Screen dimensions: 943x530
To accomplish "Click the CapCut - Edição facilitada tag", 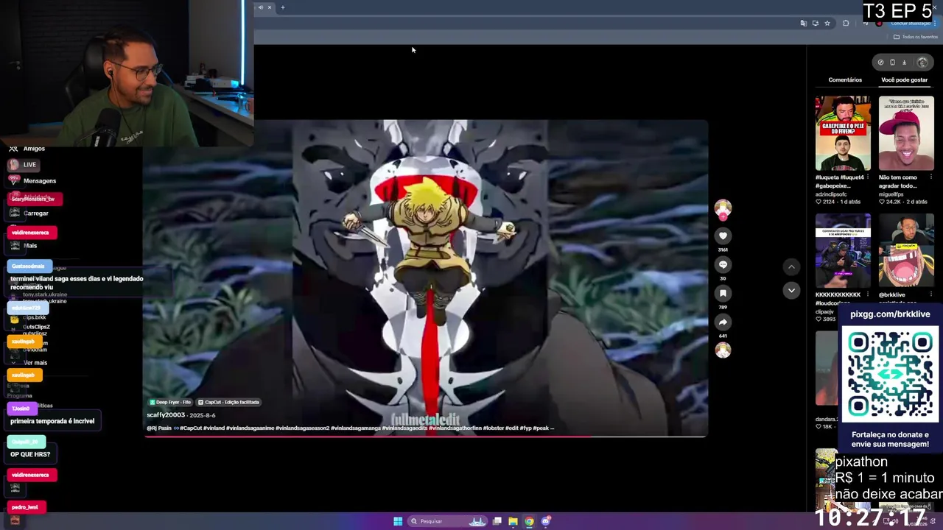I will click(x=228, y=402).
